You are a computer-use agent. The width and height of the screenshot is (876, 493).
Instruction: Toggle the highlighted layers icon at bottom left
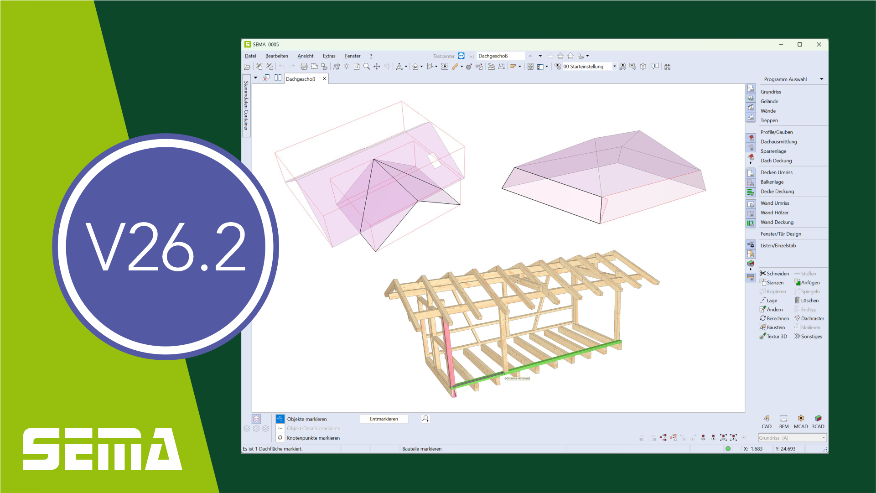click(256, 419)
